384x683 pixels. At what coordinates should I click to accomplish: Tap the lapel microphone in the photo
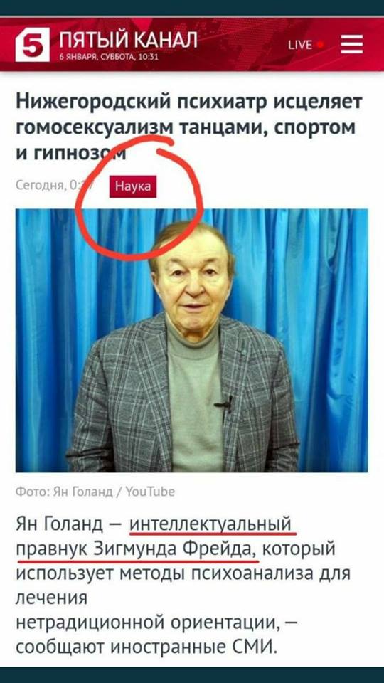click(224, 404)
